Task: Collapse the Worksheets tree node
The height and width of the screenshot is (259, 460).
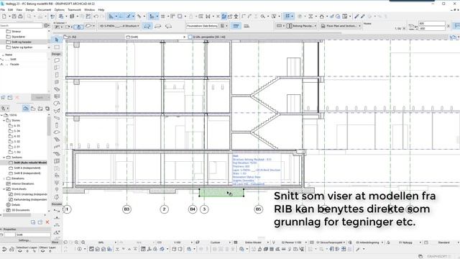Action: pyautogui.click(x=4, y=189)
